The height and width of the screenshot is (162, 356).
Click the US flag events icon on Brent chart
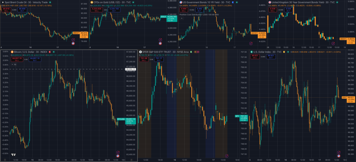(73, 43)
